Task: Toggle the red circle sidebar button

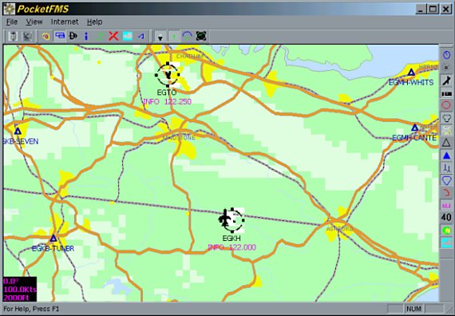Action: (446, 105)
